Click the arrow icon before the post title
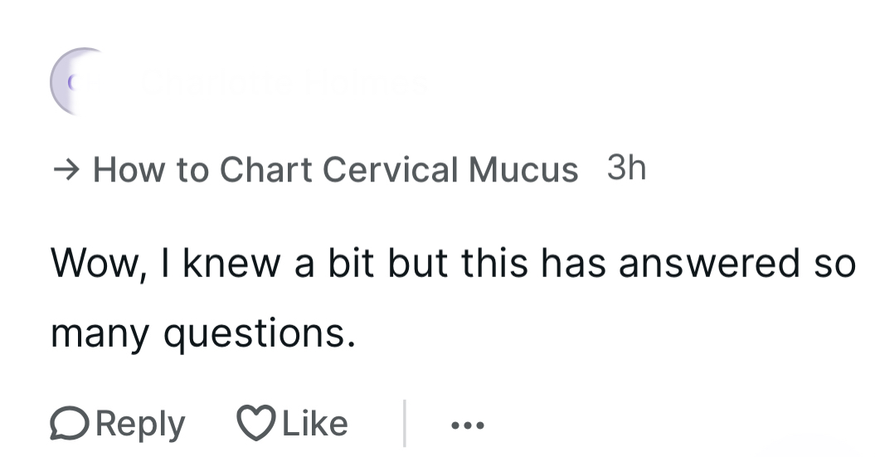The height and width of the screenshot is (457, 875). pyautogui.click(x=66, y=170)
